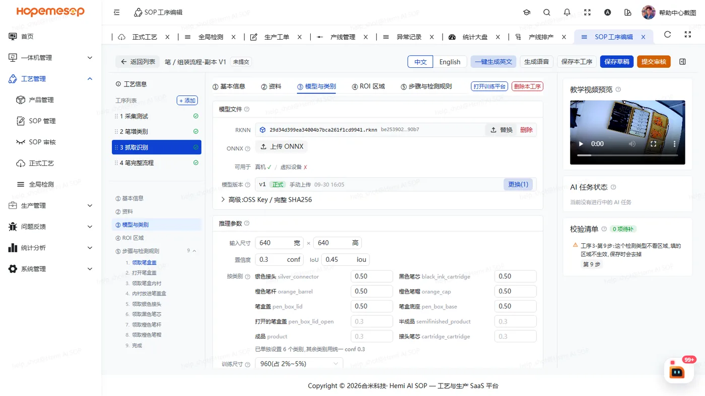Toggle right panel layout icon
Viewport: 705px width, 396px height.
click(682, 62)
